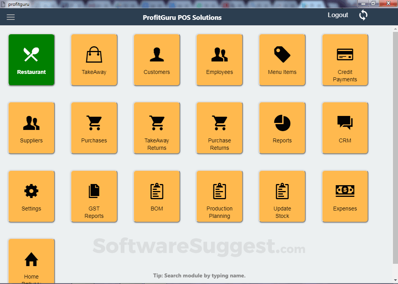Image resolution: width=398 pixels, height=284 pixels.
Task: Open the hamburger menu in header
Action: click(11, 17)
